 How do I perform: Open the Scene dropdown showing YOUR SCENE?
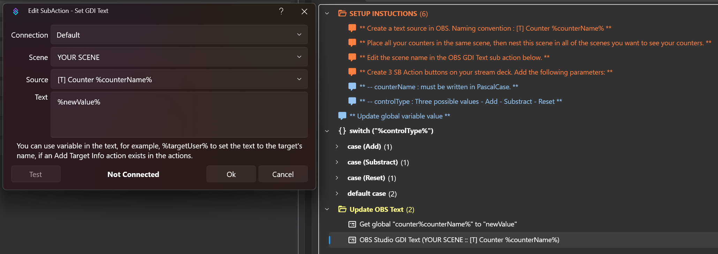(x=179, y=57)
